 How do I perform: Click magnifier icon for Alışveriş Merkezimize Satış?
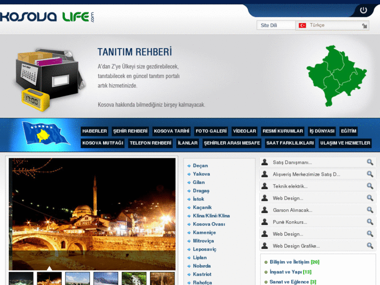coord(370,174)
